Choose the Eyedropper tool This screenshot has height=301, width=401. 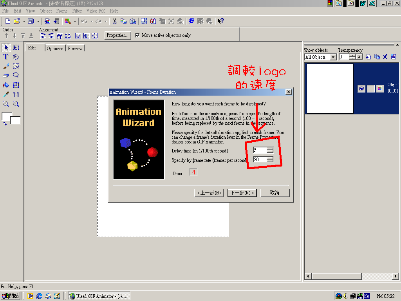tap(6, 94)
